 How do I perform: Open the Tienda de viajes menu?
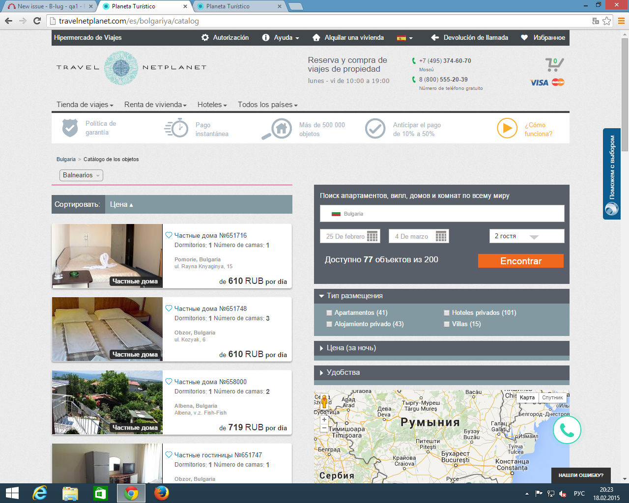tap(85, 105)
